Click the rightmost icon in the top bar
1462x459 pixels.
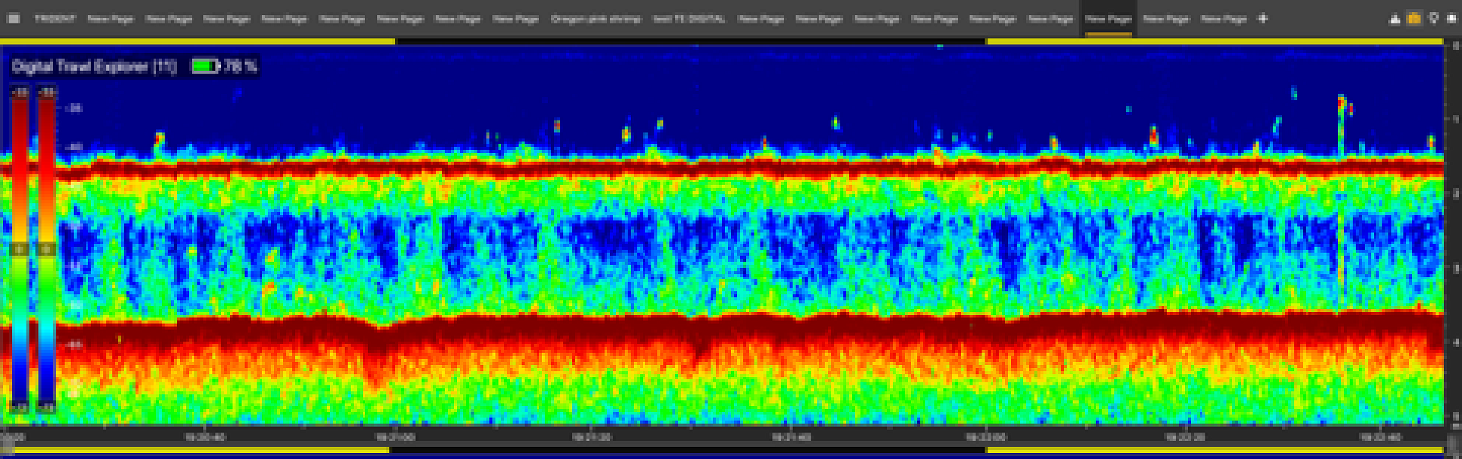(1452, 19)
